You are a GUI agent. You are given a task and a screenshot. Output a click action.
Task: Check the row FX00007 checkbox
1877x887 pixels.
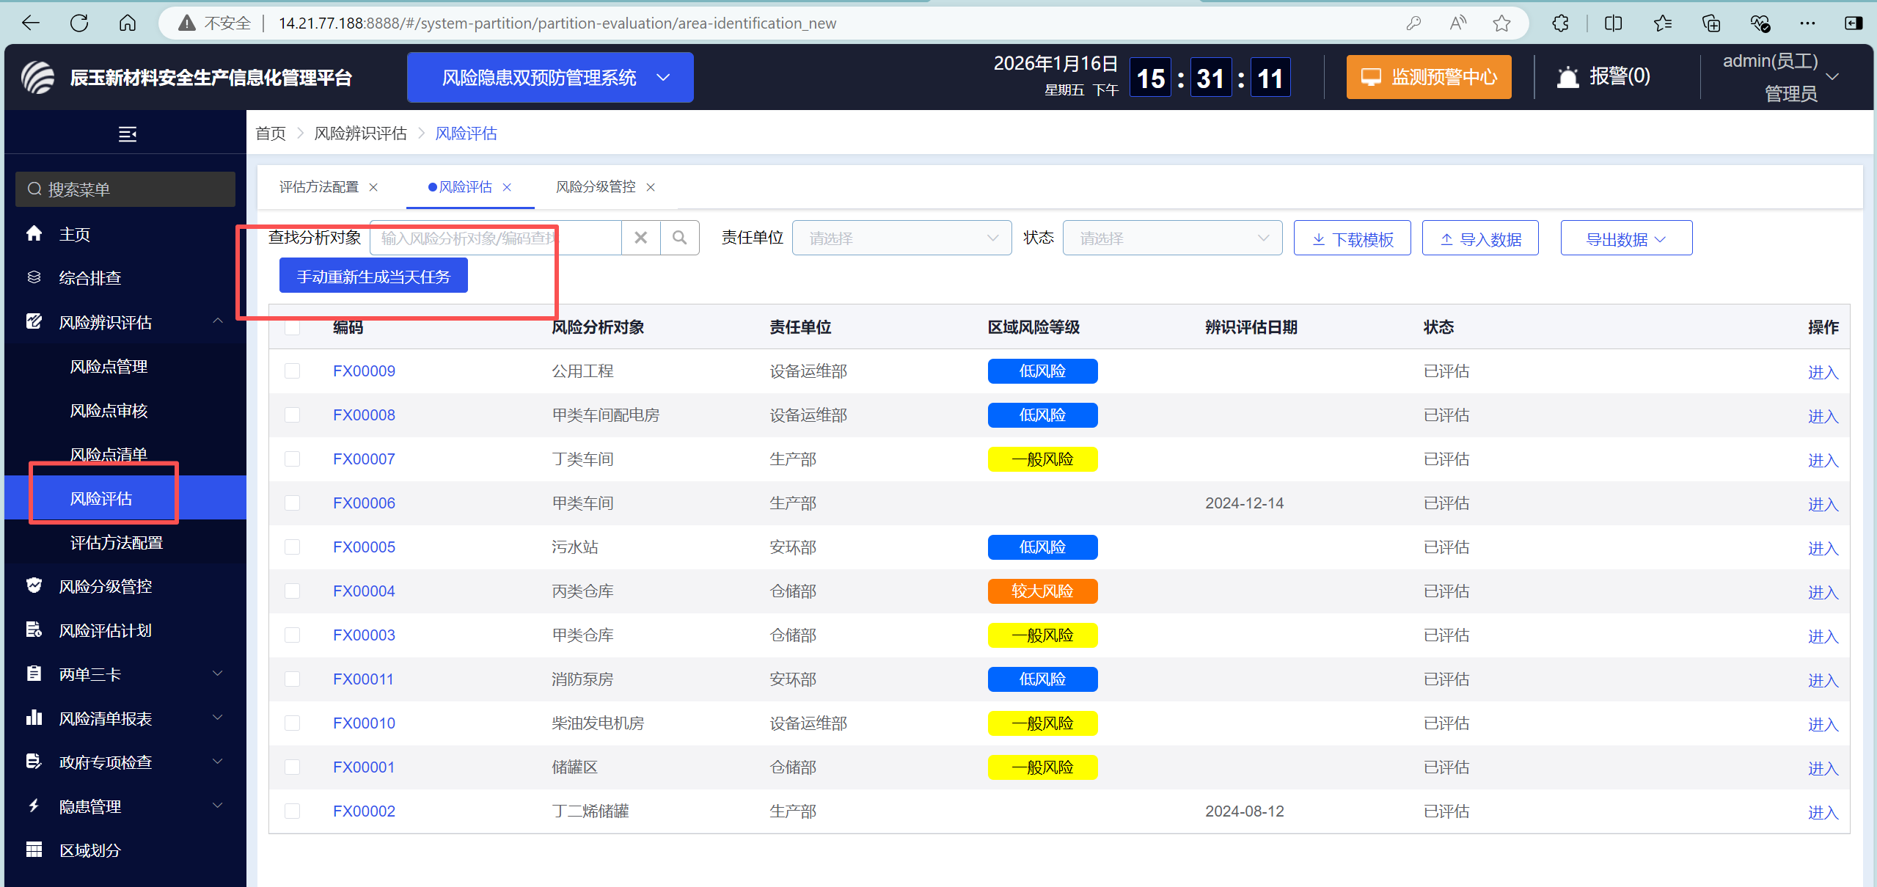coord(292,459)
